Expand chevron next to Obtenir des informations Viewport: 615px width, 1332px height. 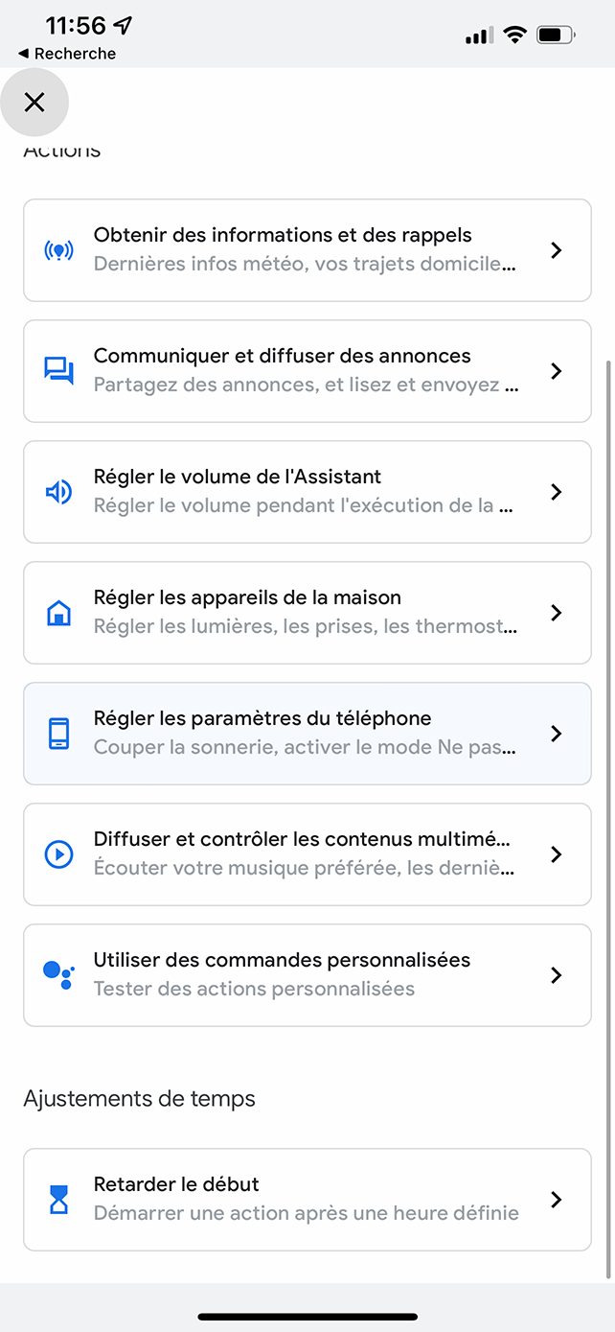(x=556, y=250)
